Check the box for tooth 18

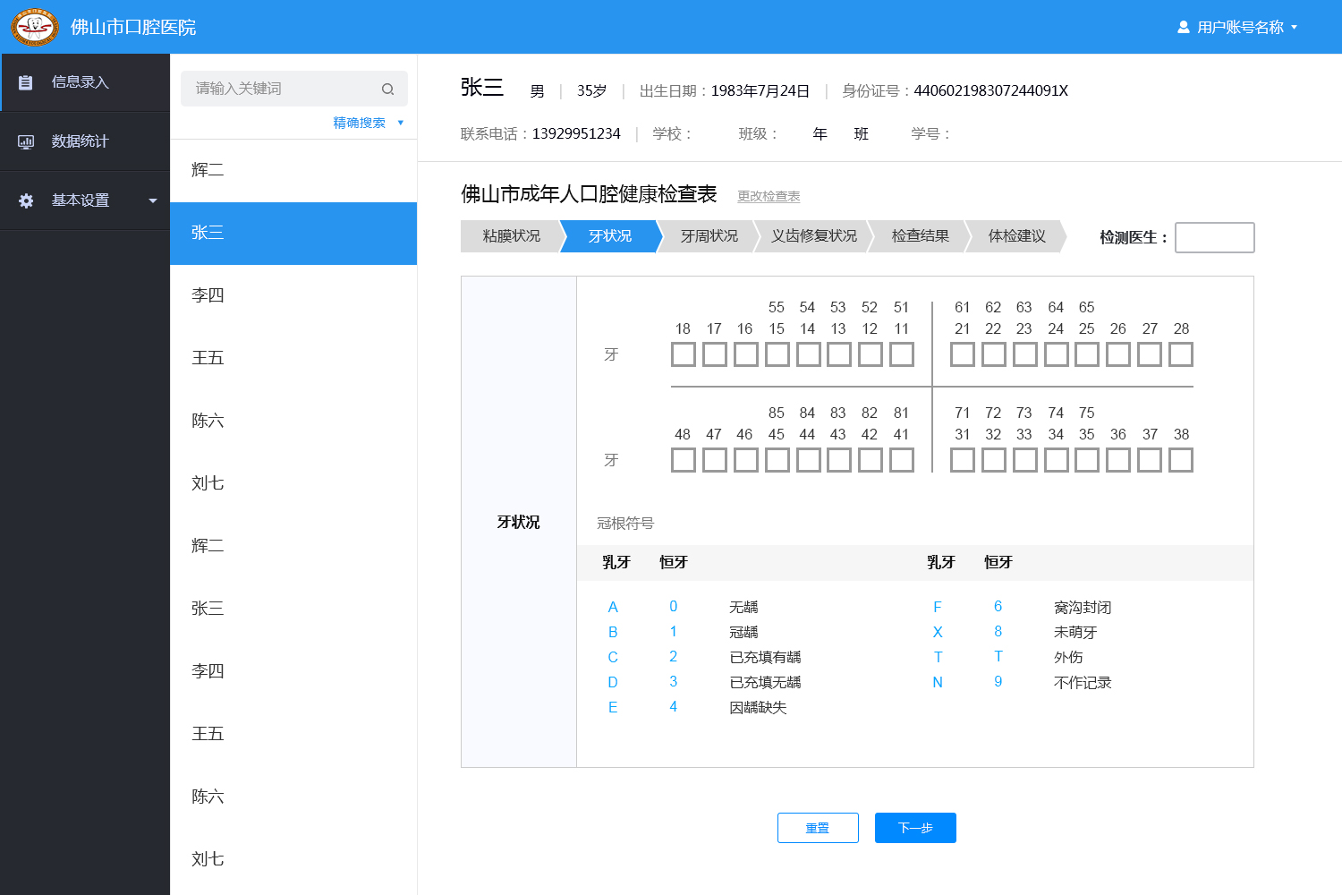point(684,354)
